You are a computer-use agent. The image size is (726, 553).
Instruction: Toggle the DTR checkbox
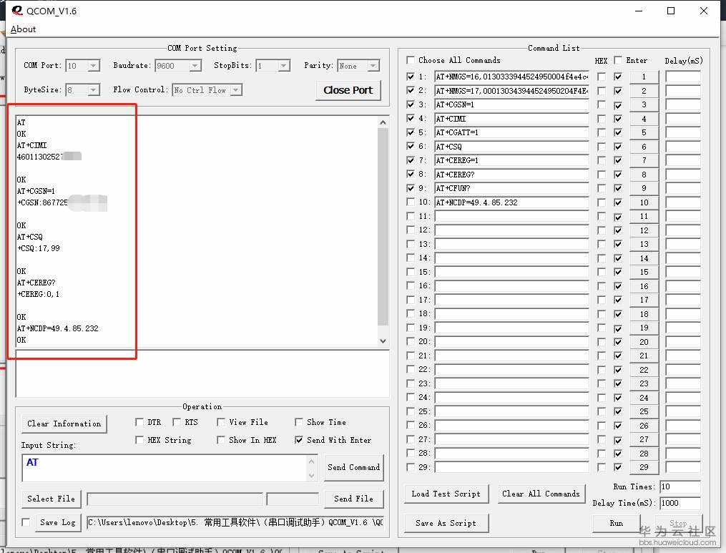(139, 422)
